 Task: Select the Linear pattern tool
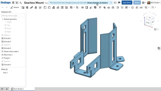click(x=71, y=7)
